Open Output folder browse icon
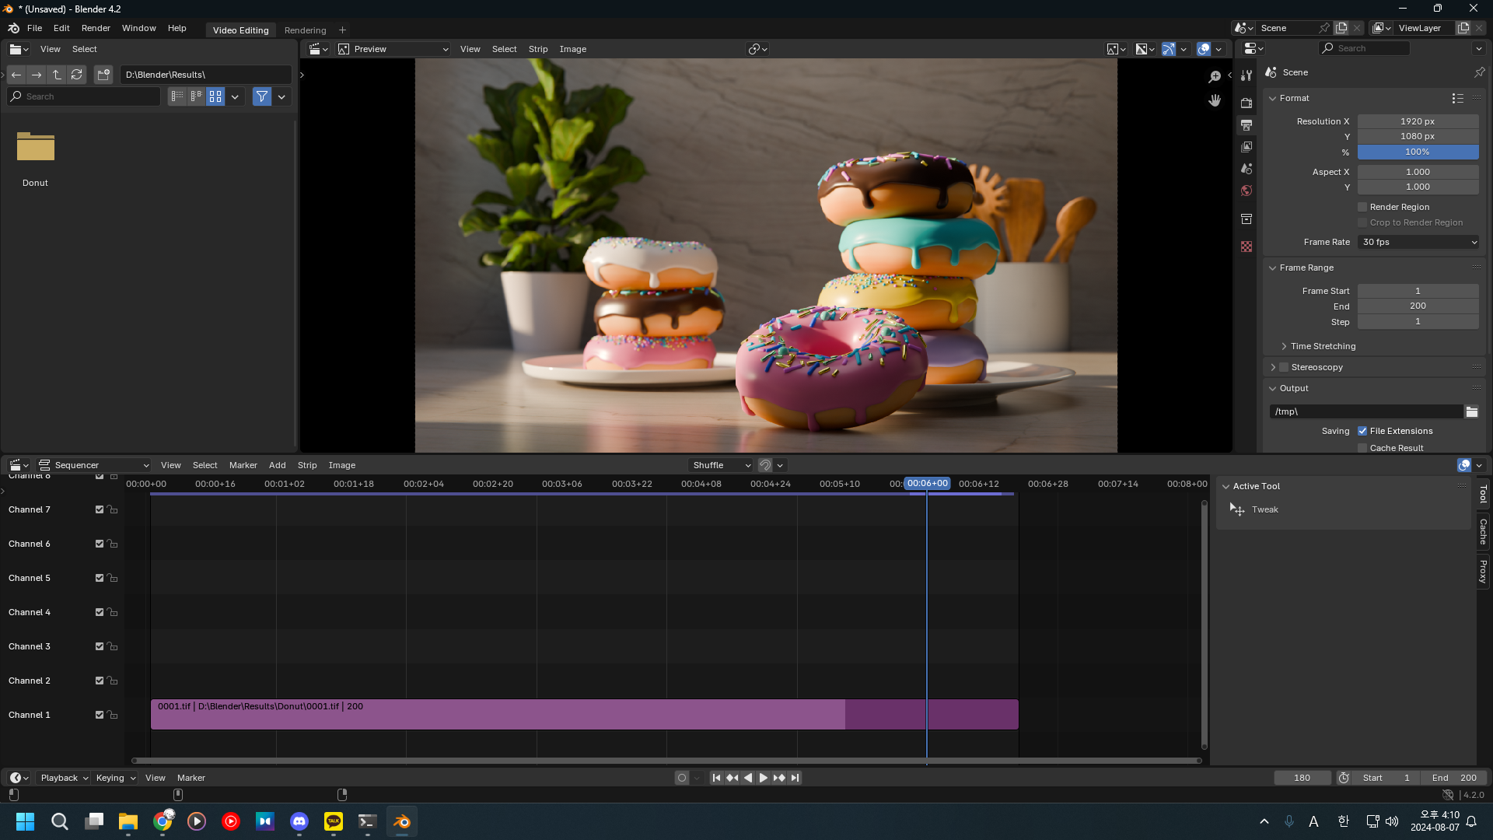Screen dimensions: 1493x840 1472,411
